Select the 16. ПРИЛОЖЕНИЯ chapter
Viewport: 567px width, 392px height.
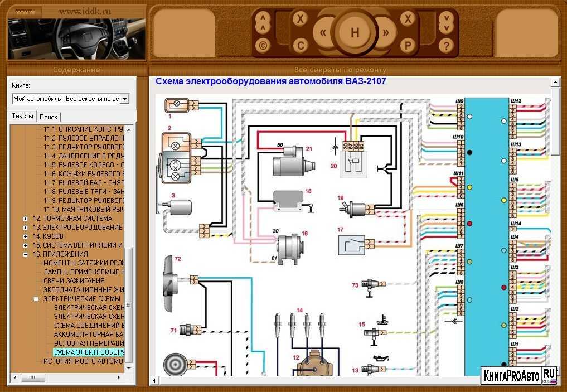click(60, 254)
